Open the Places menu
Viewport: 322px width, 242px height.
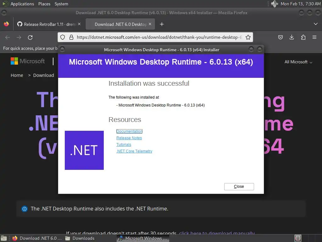(x=44, y=4)
